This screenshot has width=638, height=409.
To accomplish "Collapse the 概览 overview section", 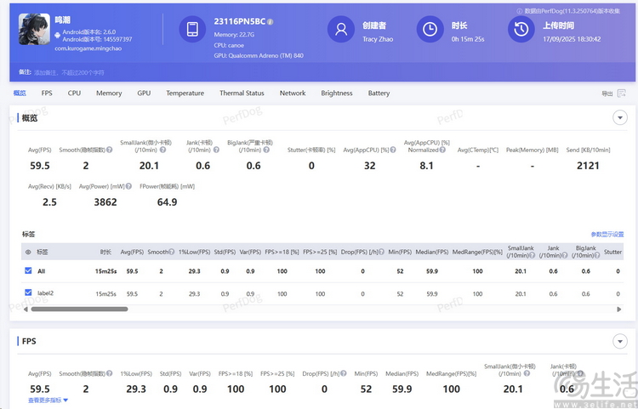I will pos(619,117).
